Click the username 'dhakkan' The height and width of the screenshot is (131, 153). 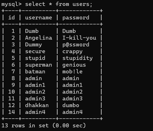click(37, 105)
